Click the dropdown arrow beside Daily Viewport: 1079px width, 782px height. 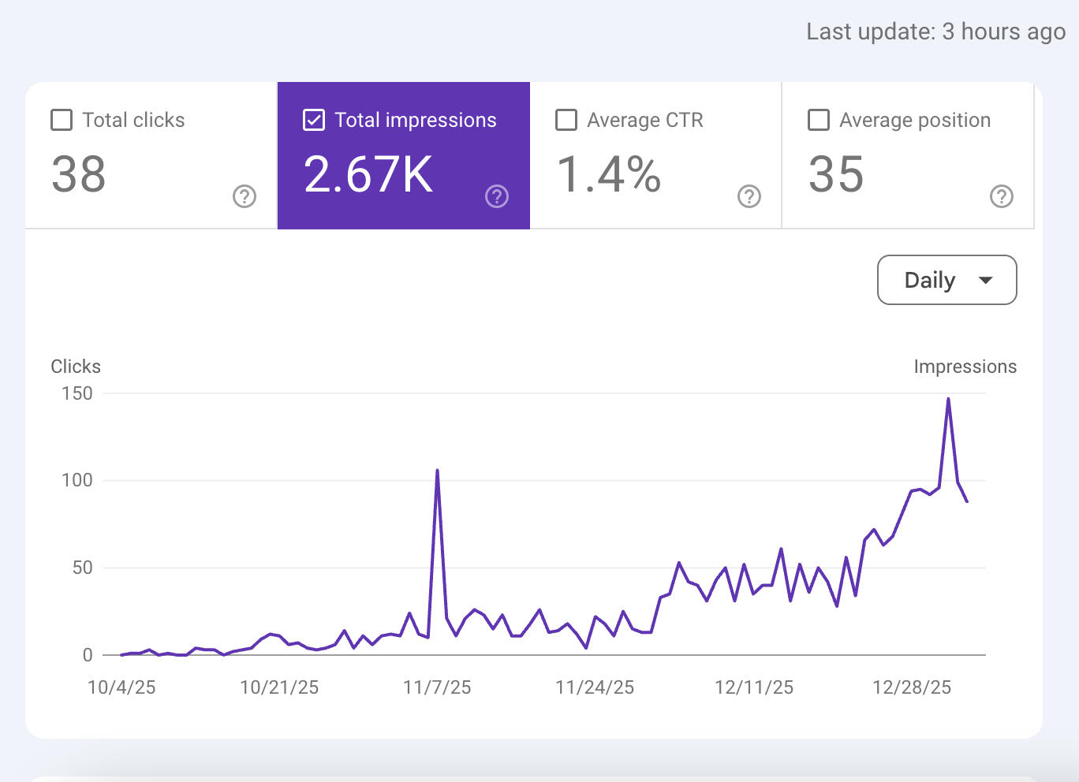[985, 280]
